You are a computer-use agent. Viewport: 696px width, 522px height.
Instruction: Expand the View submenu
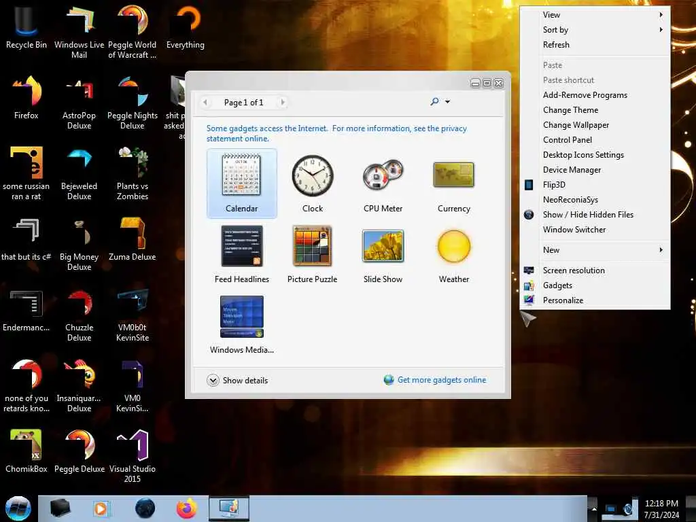click(595, 15)
